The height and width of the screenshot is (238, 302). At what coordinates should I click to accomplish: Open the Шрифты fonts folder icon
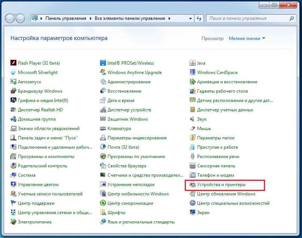coord(103,213)
